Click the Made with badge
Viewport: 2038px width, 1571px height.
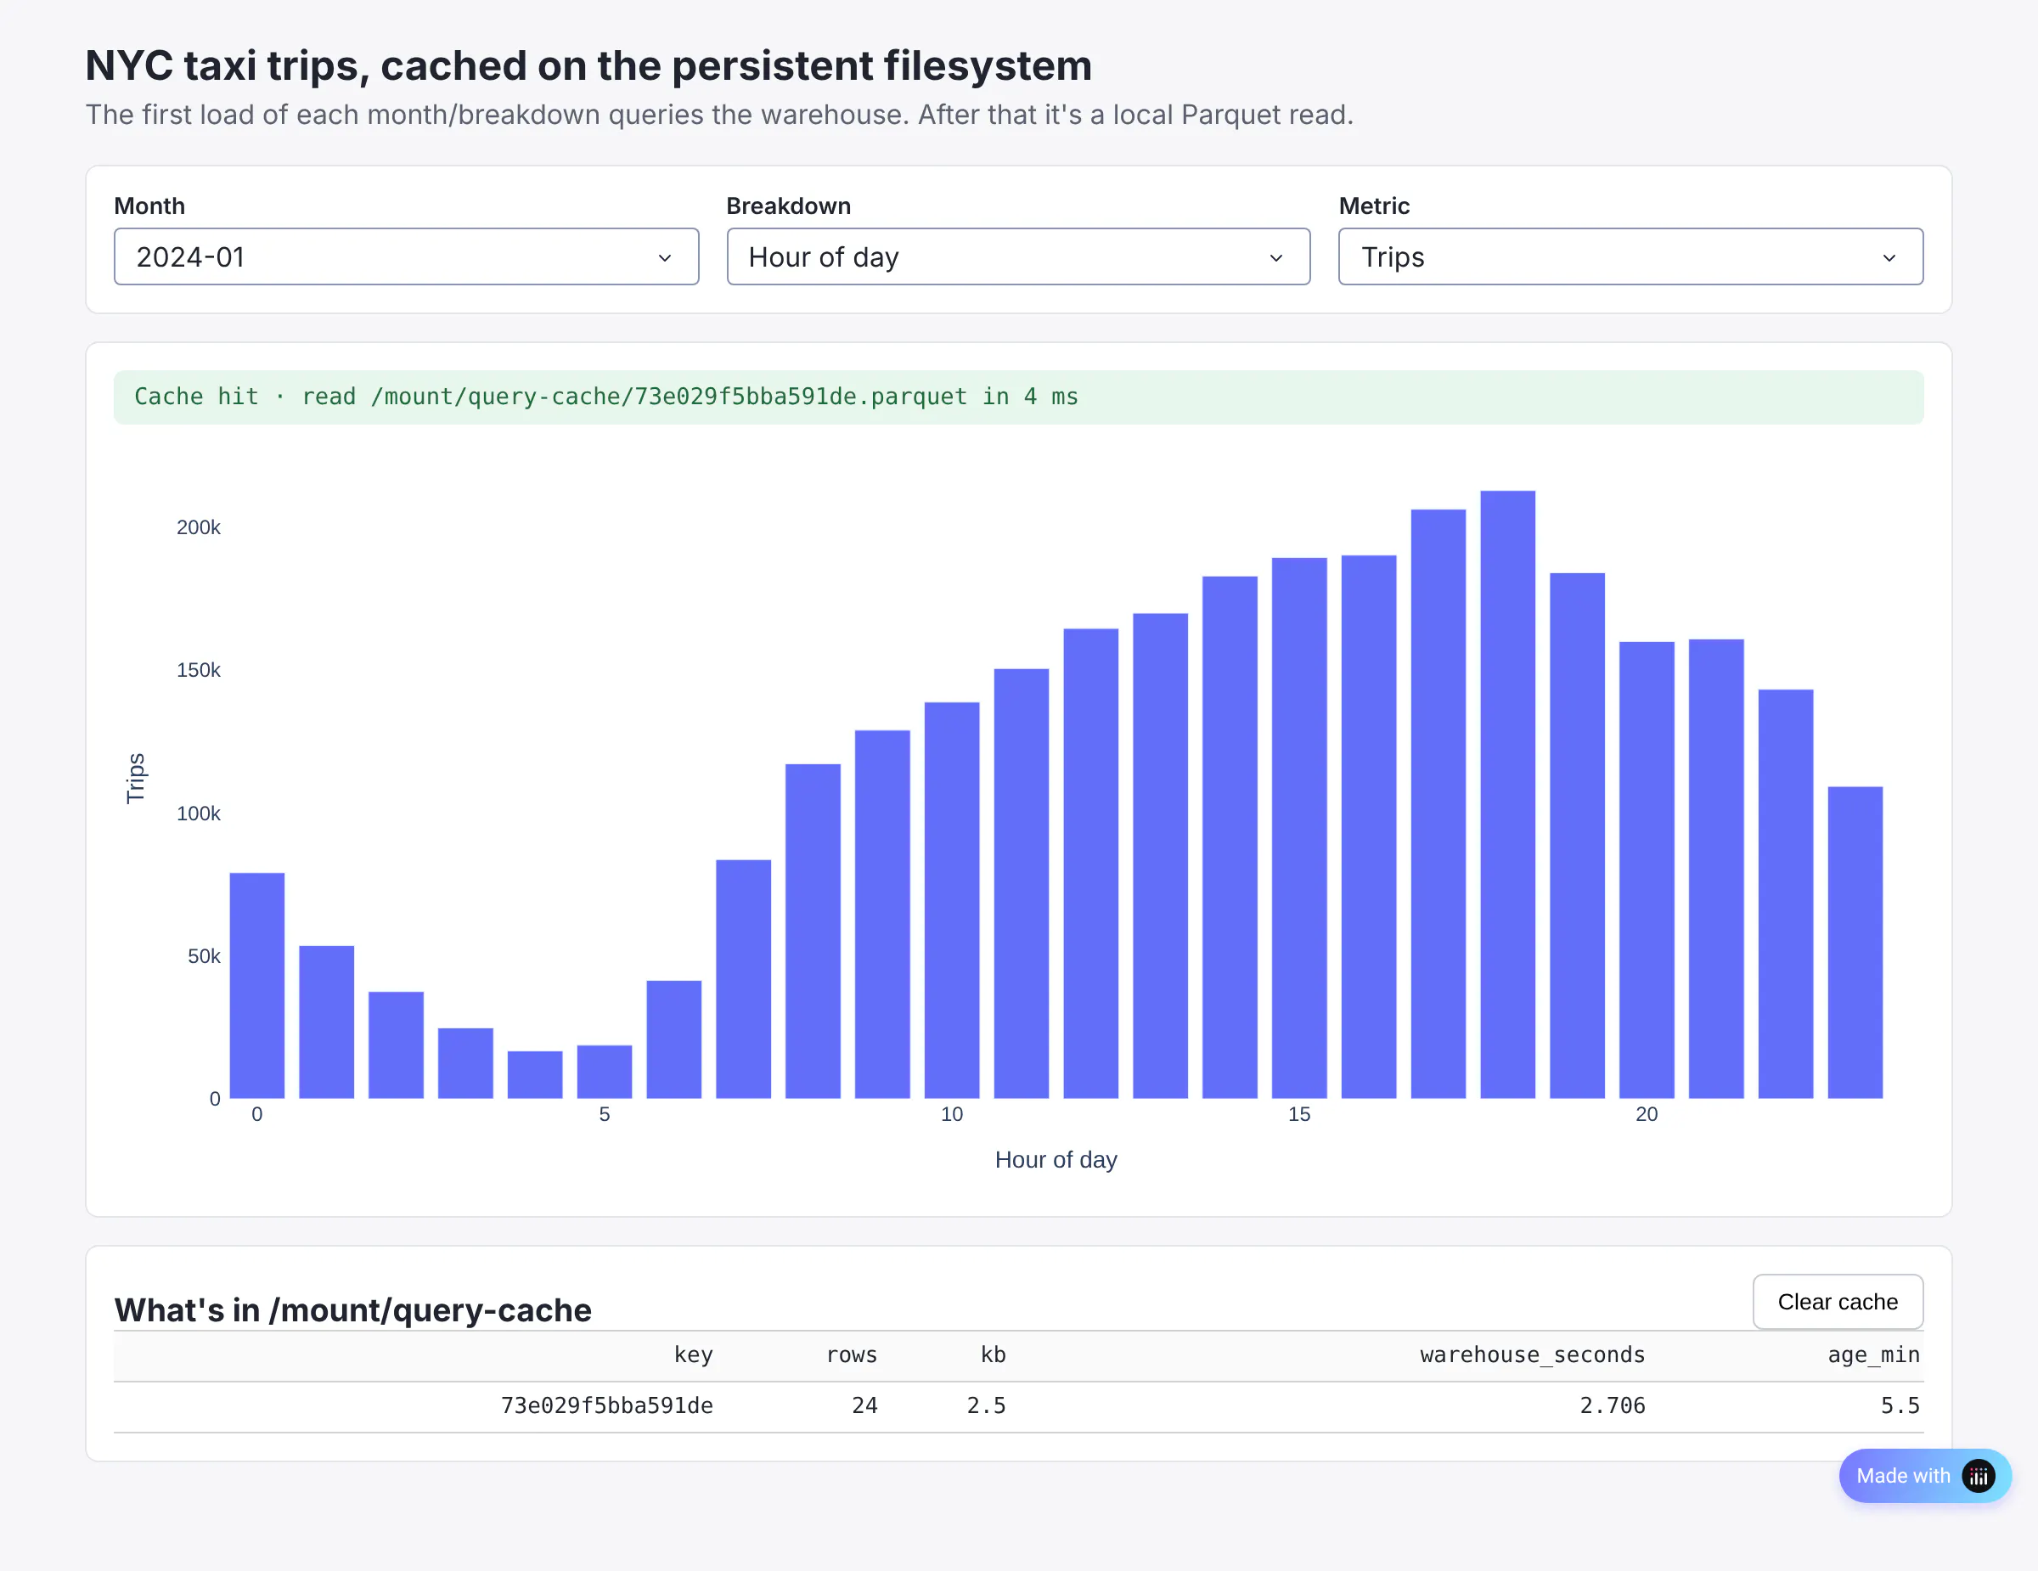pyautogui.click(x=1924, y=1476)
